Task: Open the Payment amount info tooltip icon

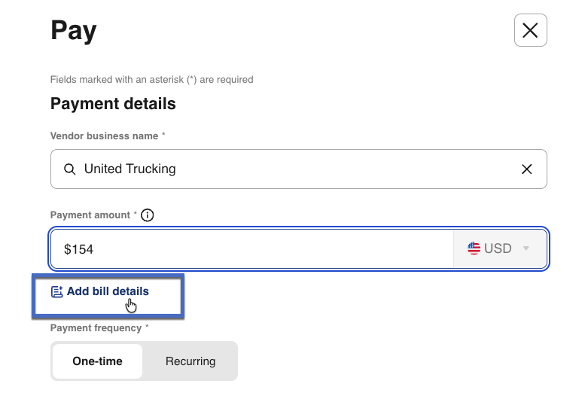Action: pyautogui.click(x=148, y=215)
